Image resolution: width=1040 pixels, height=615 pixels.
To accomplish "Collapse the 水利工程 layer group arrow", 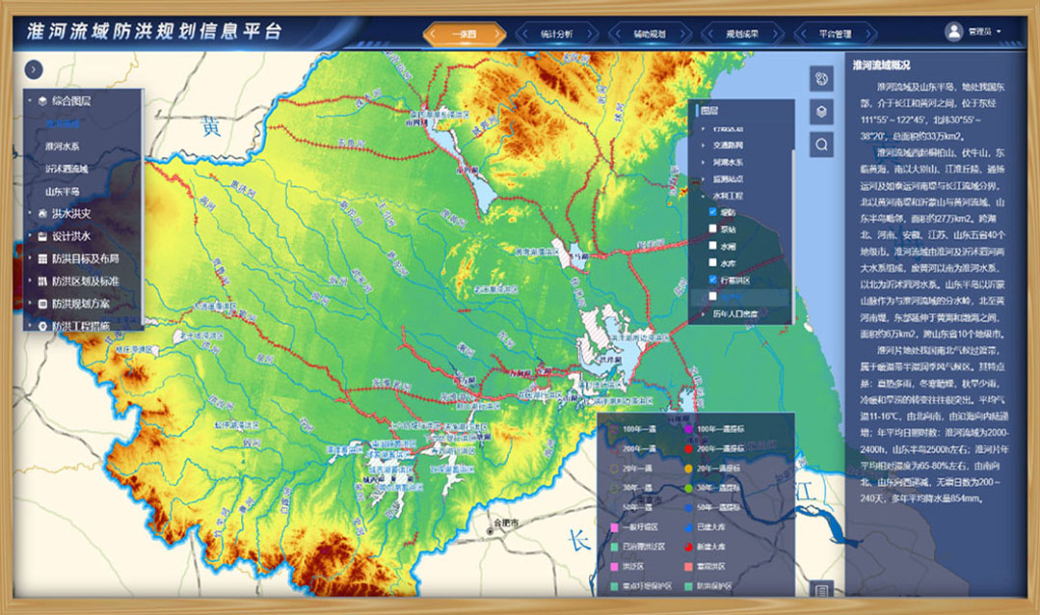I will point(703,197).
